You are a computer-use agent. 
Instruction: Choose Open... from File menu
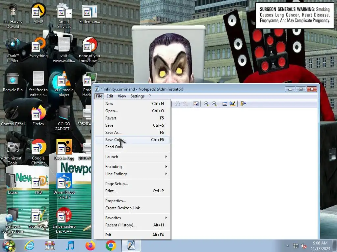132,111
